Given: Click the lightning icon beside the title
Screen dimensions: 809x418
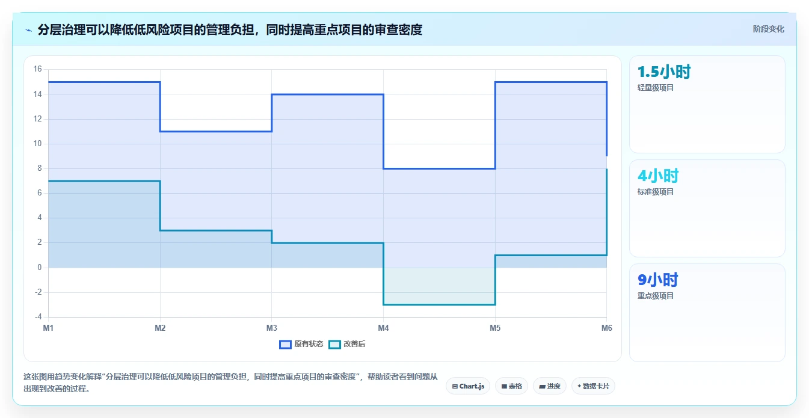Looking at the screenshot, I should [28, 29].
